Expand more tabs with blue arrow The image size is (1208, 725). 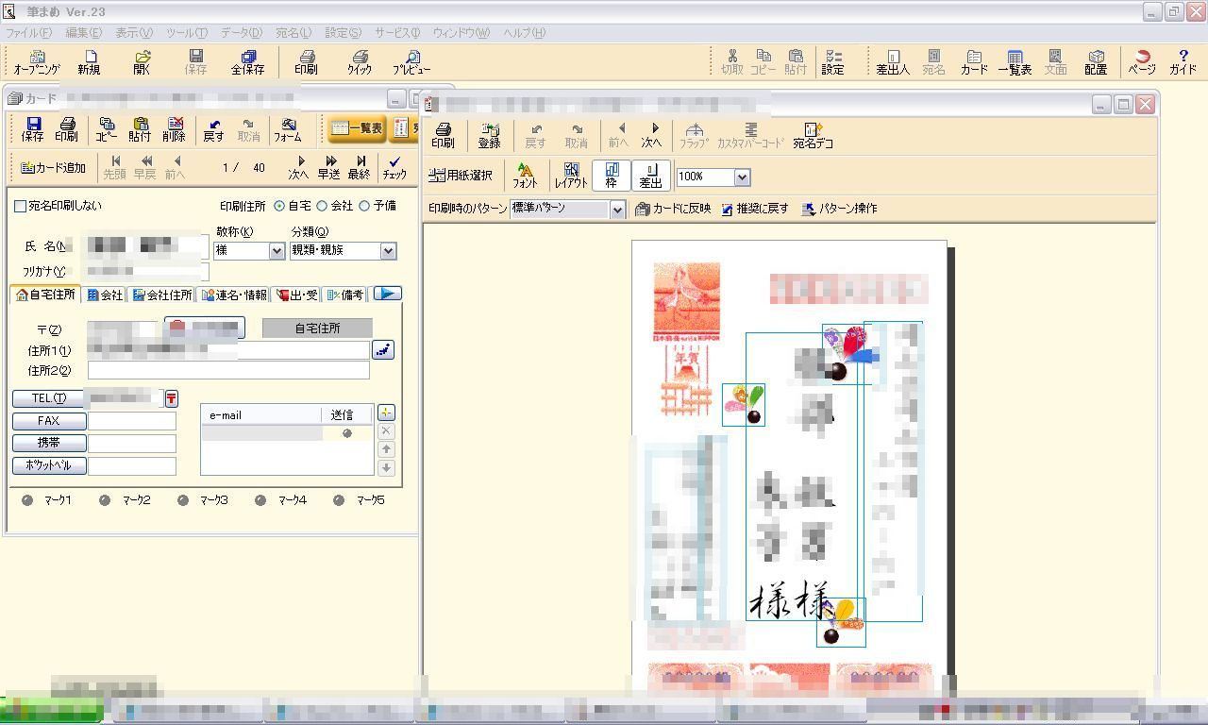pyautogui.click(x=387, y=294)
